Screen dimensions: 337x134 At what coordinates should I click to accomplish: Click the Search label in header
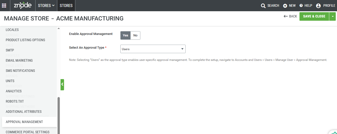coord(273,5)
